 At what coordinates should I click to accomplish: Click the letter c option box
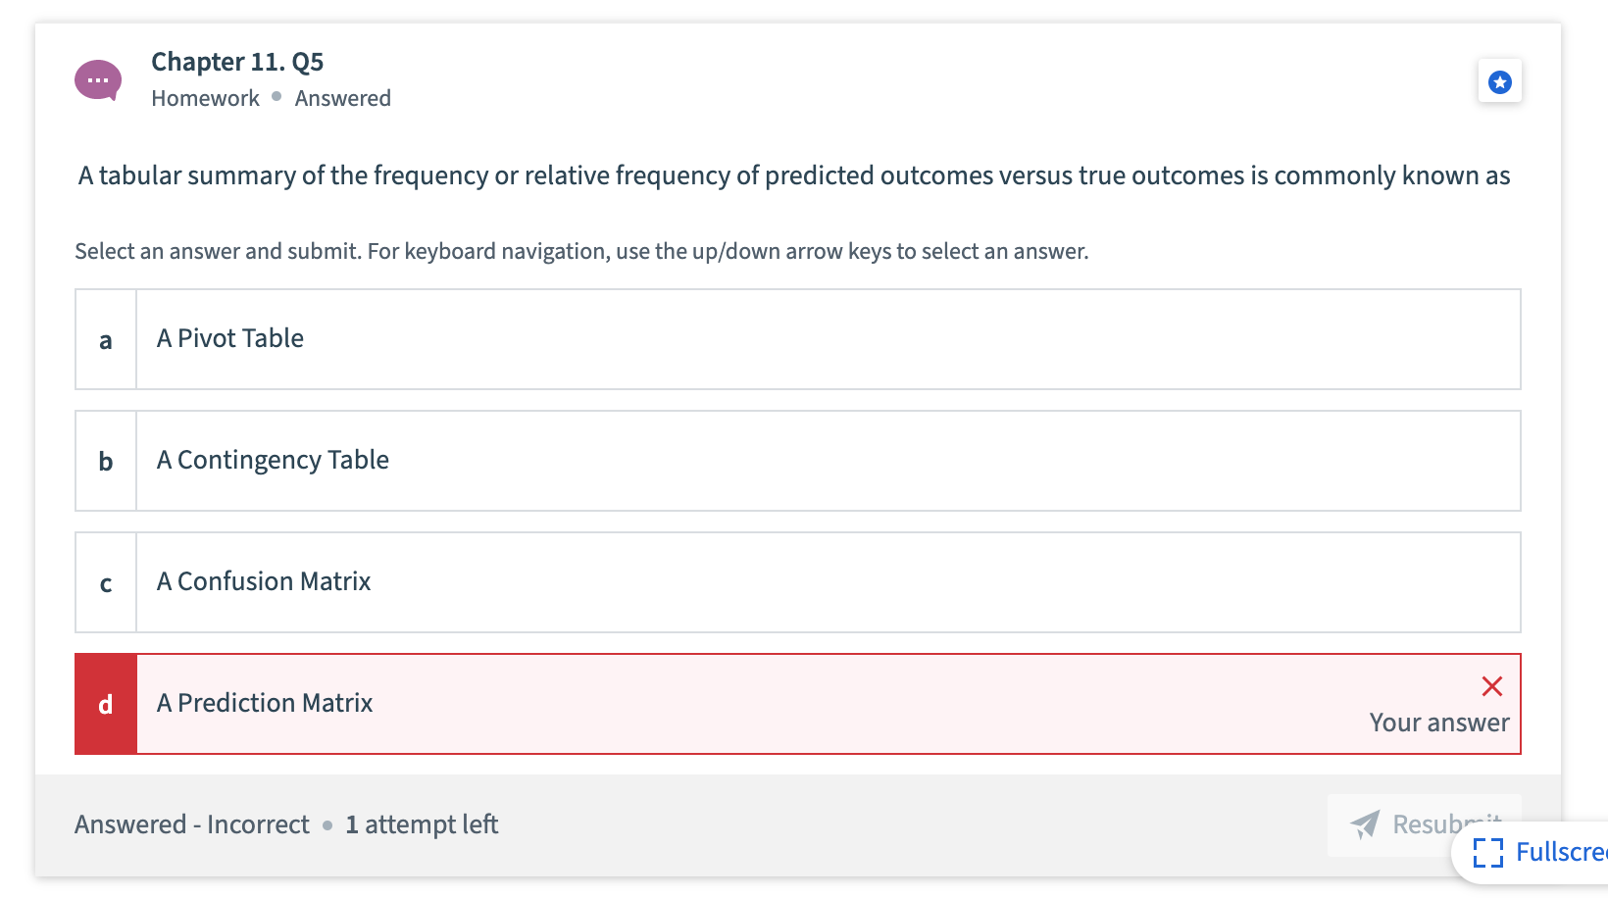pos(106,582)
